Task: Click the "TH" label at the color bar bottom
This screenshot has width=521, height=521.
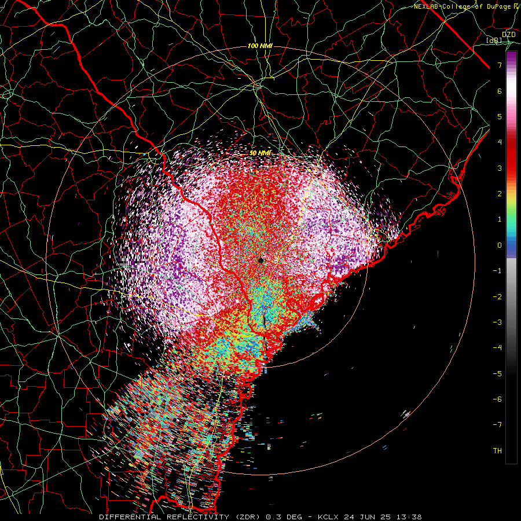Action: pos(497,450)
